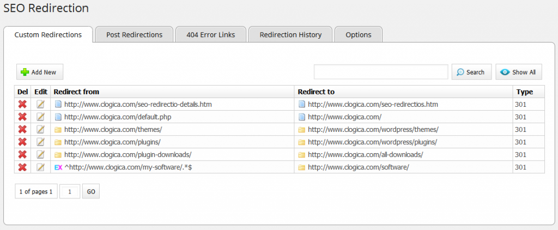The height and width of the screenshot is (230, 558).
Task: Delete the themes folder redirection
Action: 22,130
